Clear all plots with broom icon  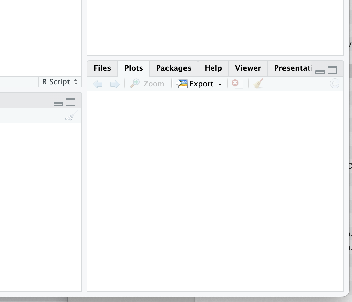tap(258, 84)
